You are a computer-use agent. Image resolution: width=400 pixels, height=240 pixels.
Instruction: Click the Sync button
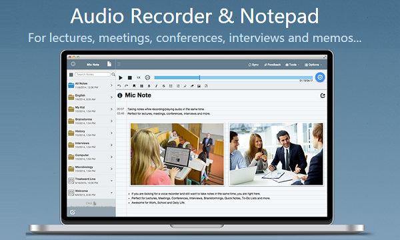click(253, 65)
